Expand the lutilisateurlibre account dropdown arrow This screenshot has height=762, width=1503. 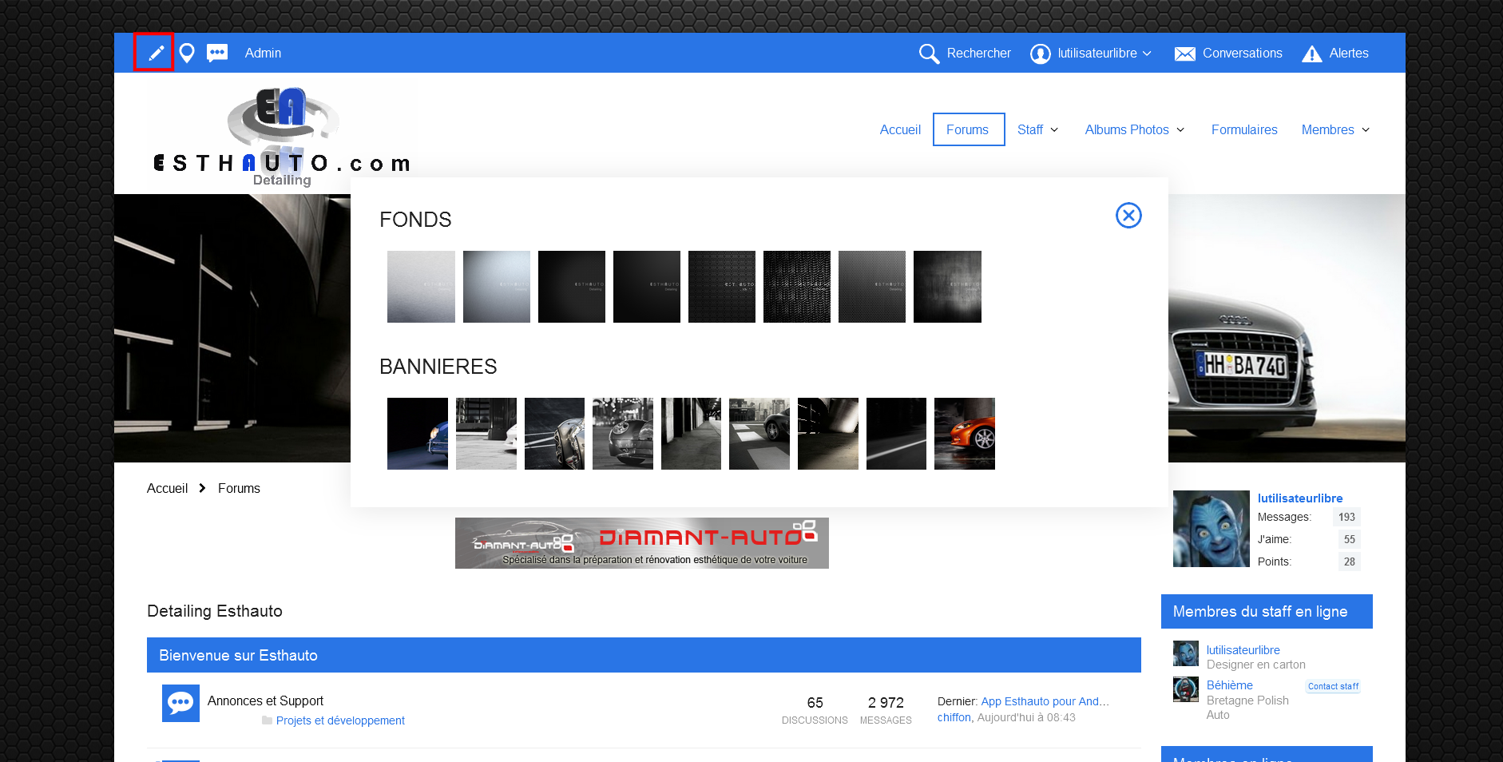1147,54
